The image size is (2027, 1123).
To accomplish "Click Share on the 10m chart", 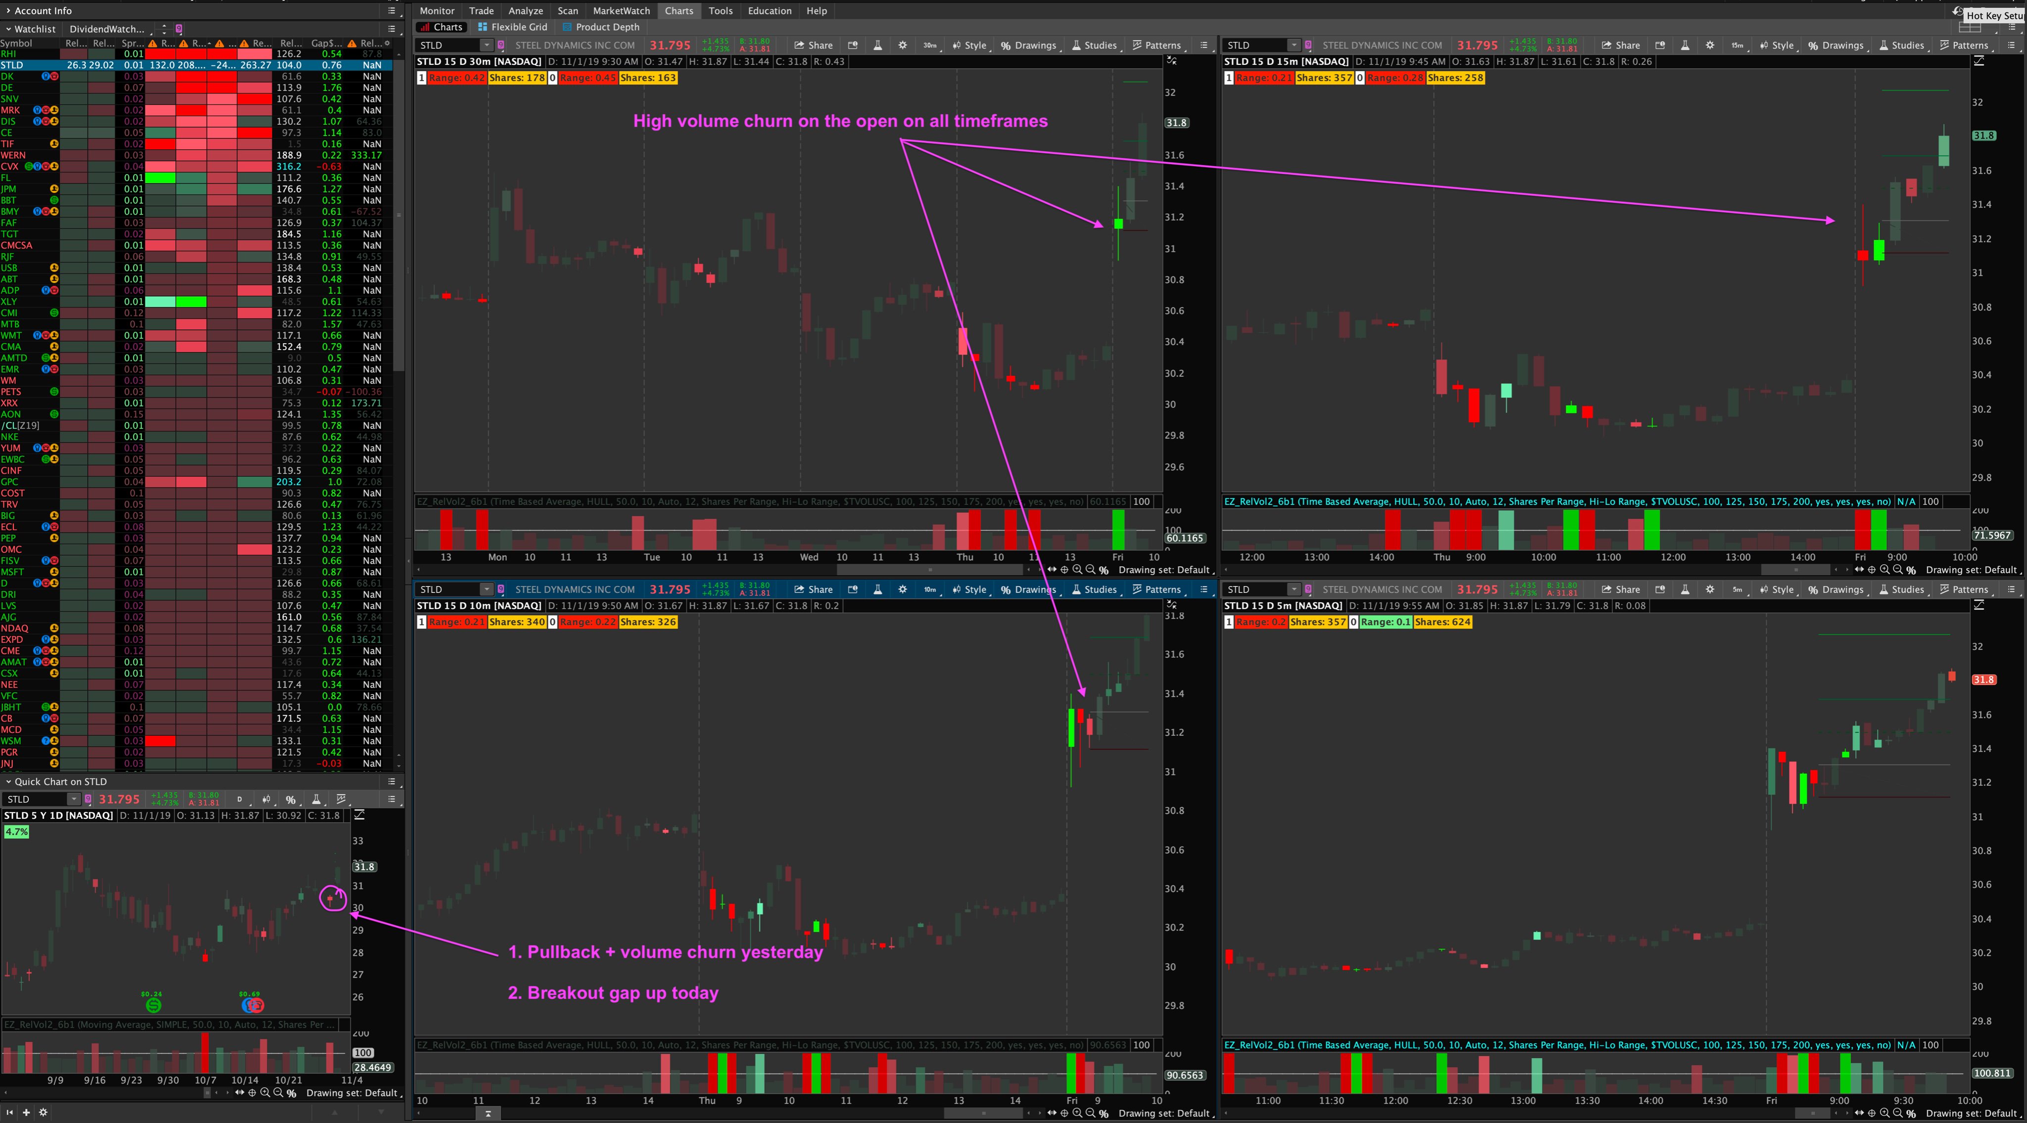I will [x=814, y=590].
